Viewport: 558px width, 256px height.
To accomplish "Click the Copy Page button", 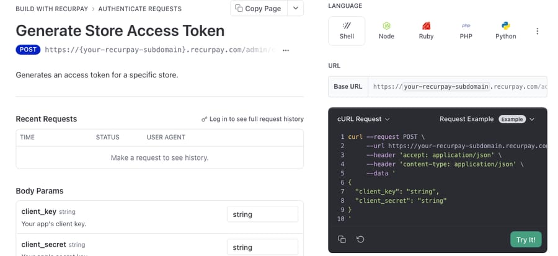I will click(x=259, y=9).
